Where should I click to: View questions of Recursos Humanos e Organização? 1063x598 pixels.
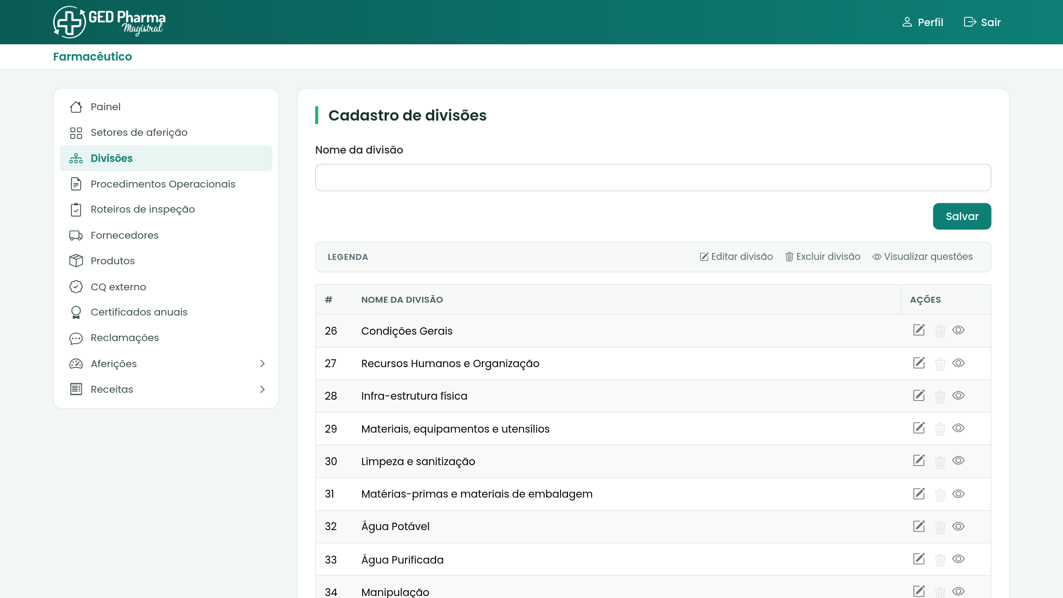point(958,363)
